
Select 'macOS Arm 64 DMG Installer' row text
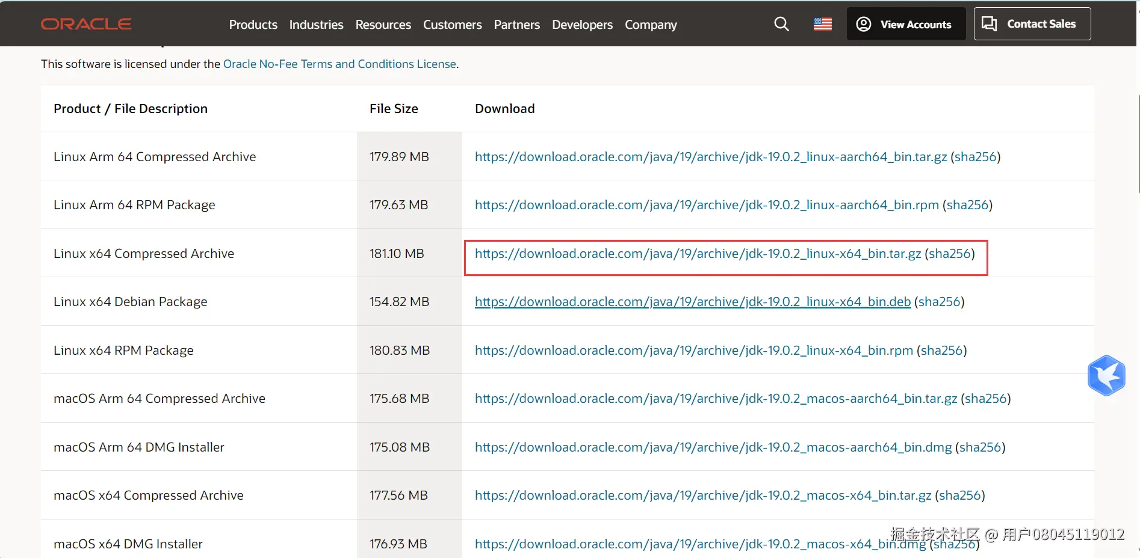[x=139, y=447]
